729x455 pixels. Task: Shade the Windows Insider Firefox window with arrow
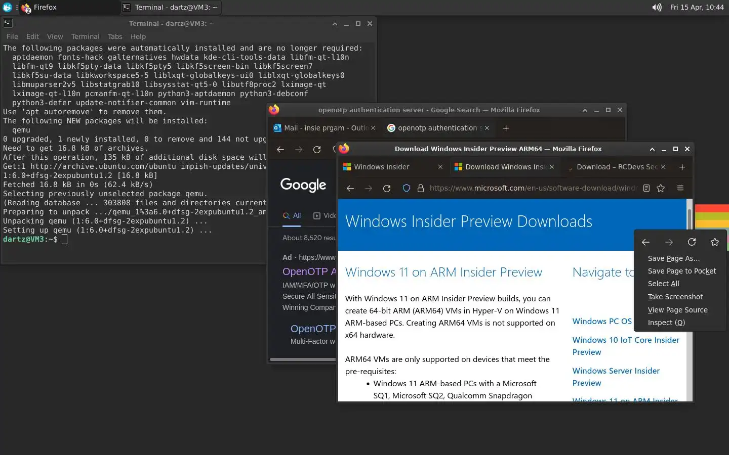point(652,149)
